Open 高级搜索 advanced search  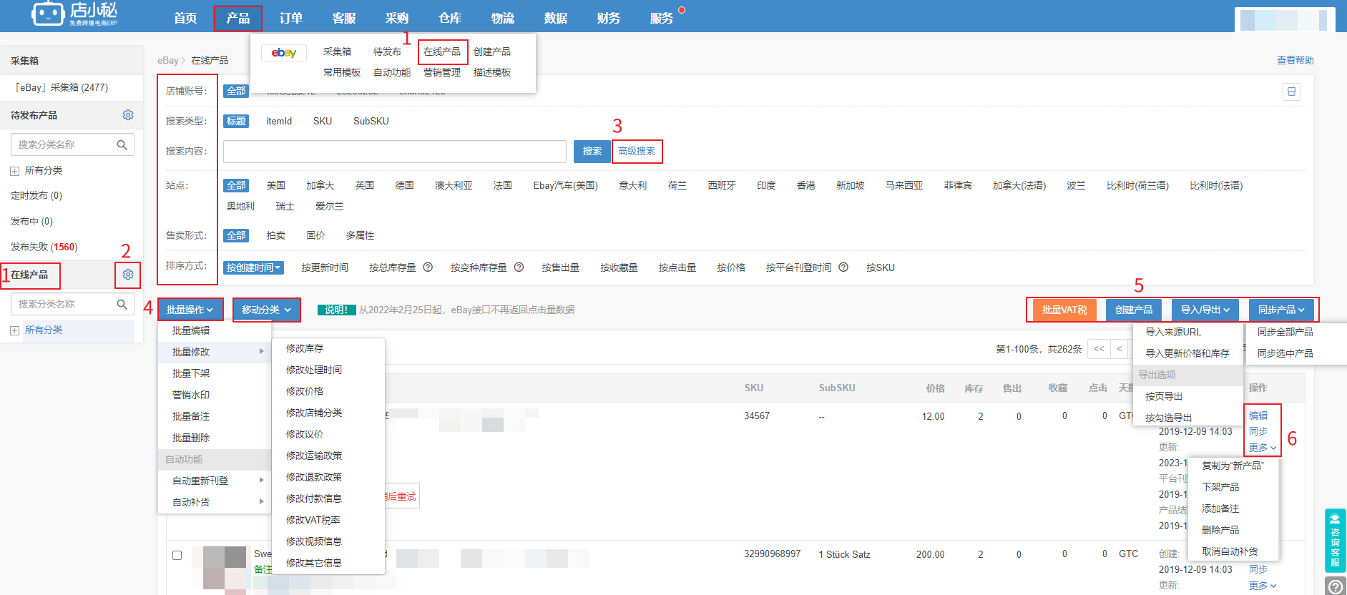(x=637, y=151)
